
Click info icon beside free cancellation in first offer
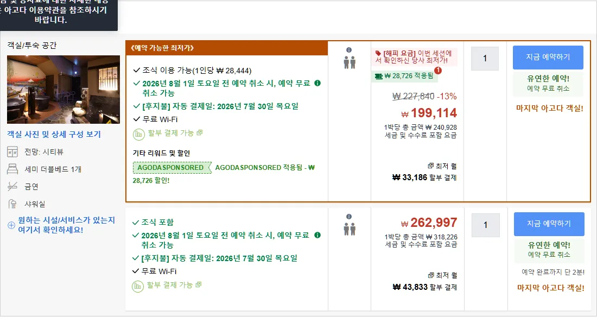pos(317,83)
